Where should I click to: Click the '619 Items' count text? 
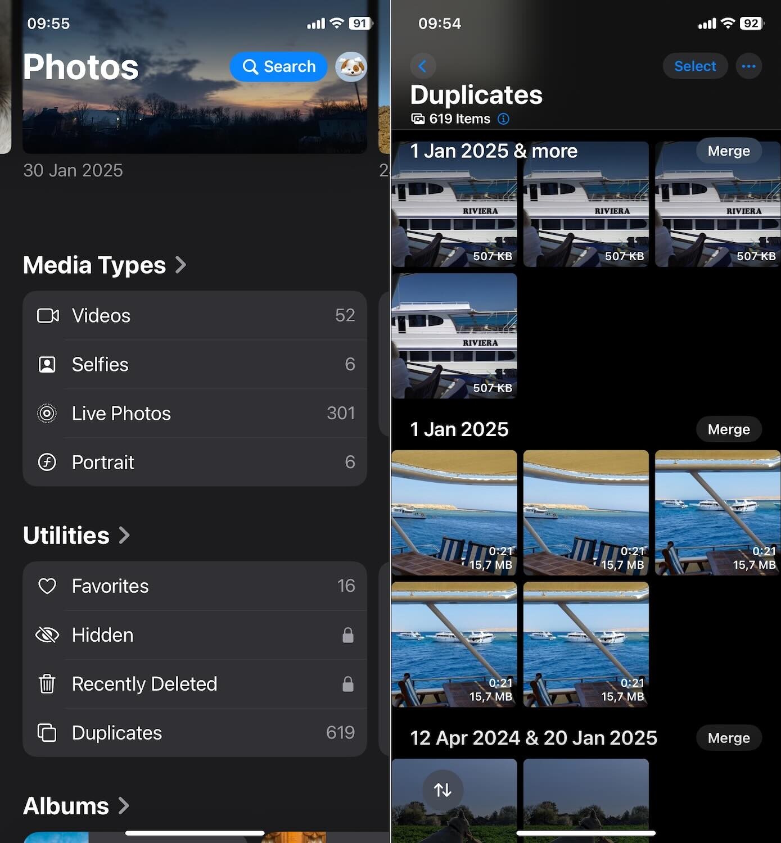click(x=459, y=119)
